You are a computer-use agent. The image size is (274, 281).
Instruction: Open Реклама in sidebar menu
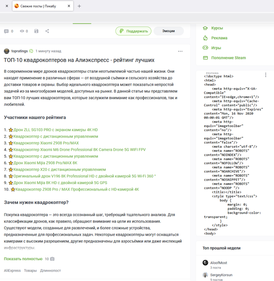click(219, 38)
